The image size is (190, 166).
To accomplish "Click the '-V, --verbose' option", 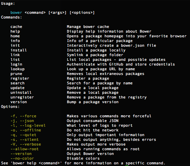I will click(26, 144).
